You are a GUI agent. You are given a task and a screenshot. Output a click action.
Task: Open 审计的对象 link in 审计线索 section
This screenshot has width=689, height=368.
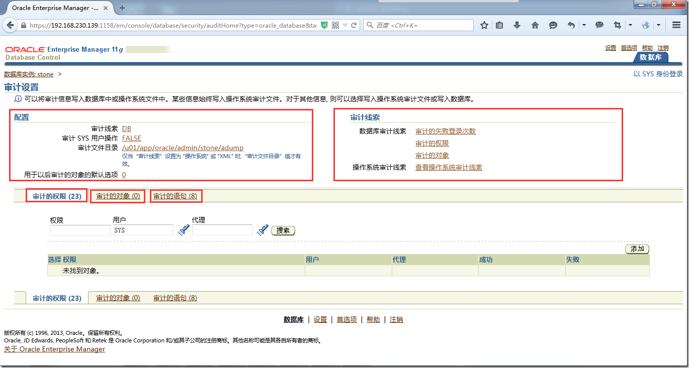(x=432, y=155)
